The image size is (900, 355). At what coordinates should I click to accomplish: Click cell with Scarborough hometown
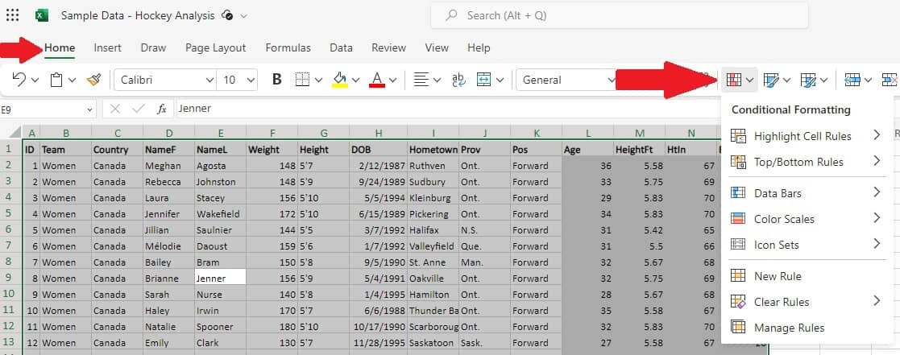[433, 327]
